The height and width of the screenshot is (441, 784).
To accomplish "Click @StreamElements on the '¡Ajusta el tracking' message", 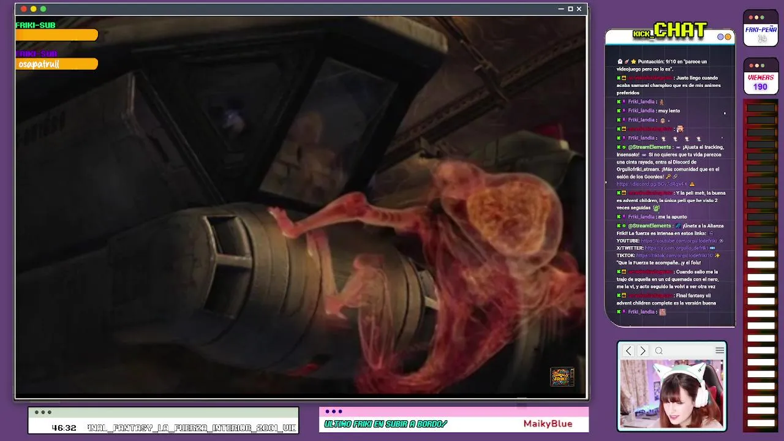I will (650, 147).
